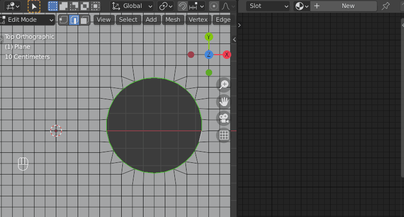
Task: Click the negative Y axis gizmo dot
Action: tap(209, 73)
